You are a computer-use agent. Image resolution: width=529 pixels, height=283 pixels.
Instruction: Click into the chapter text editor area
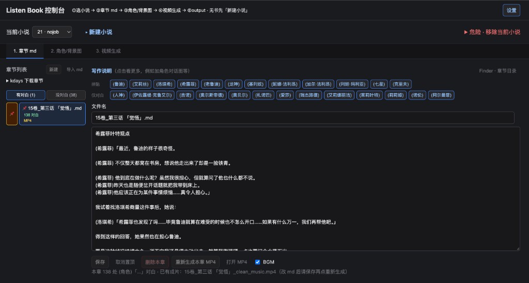[x=305, y=189]
